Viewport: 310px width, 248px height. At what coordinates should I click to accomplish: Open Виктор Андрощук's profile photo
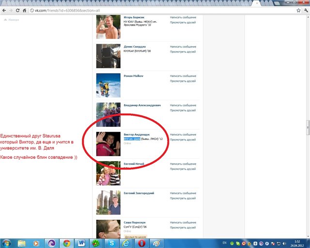click(x=108, y=144)
